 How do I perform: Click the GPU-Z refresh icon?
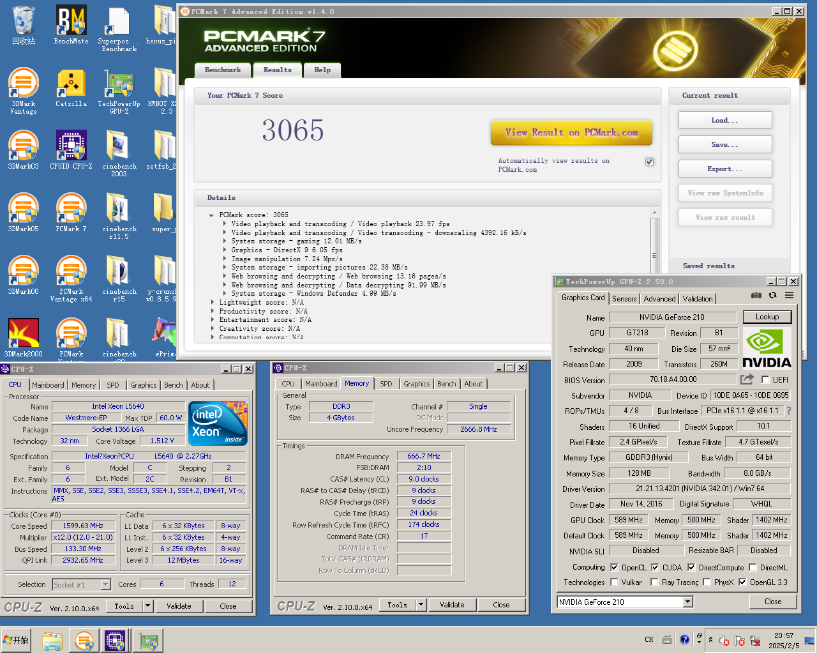(x=772, y=295)
